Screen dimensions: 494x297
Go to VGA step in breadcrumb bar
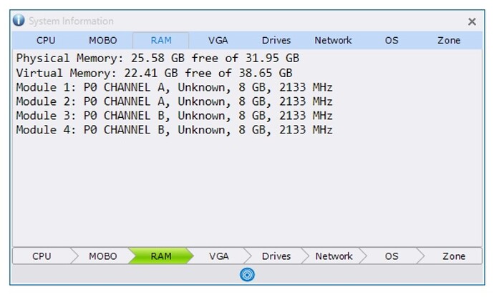pyautogui.click(x=218, y=256)
